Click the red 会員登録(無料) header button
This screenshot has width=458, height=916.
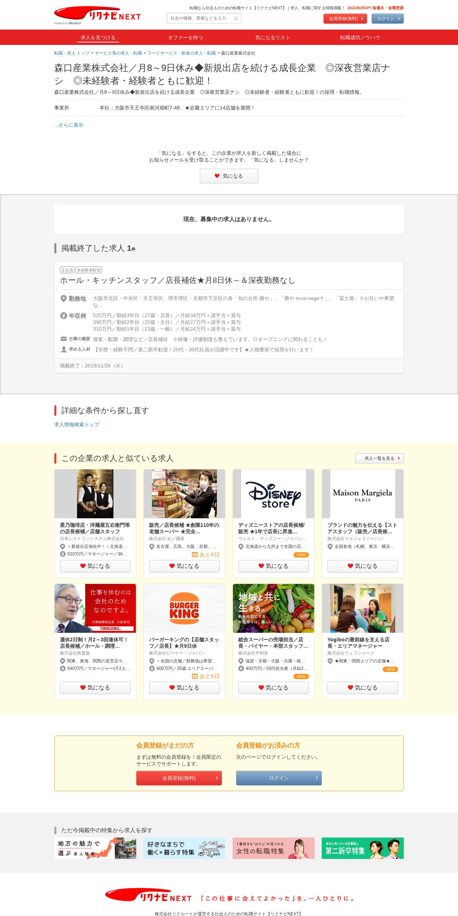click(x=345, y=19)
